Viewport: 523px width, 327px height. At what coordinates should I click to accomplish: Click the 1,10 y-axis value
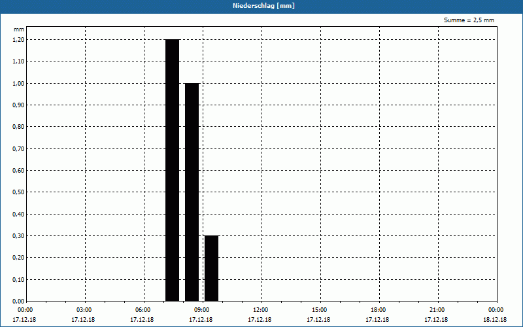(x=18, y=61)
